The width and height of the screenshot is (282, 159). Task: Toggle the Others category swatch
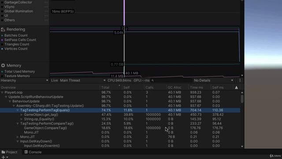2,20
